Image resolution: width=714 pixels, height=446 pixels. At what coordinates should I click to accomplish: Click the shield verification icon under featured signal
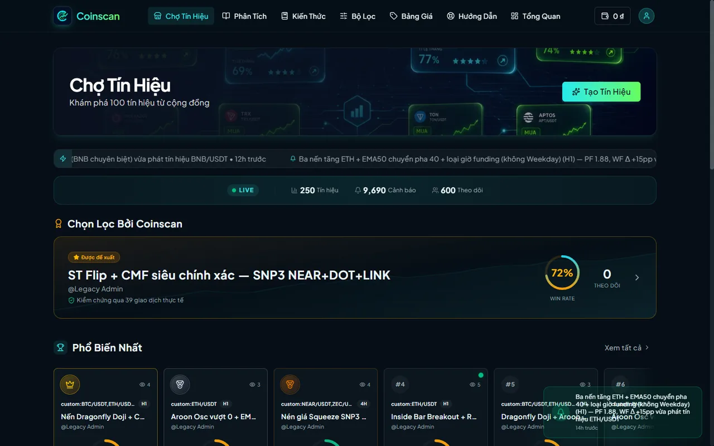coord(71,300)
